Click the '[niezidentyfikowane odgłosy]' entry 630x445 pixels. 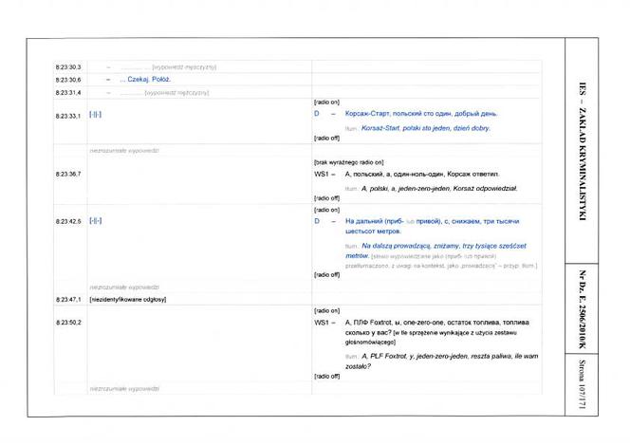click(x=128, y=300)
